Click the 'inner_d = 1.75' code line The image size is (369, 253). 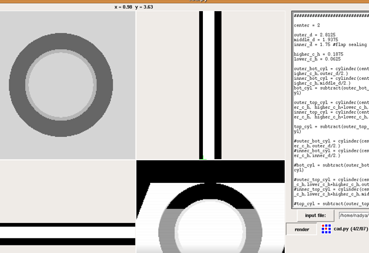click(330, 45)
